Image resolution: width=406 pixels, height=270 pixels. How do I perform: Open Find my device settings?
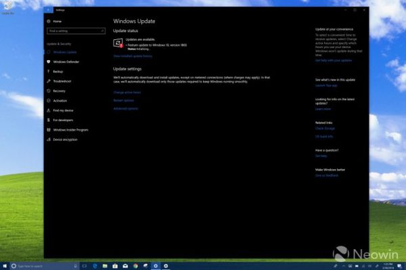coord(63,110)
